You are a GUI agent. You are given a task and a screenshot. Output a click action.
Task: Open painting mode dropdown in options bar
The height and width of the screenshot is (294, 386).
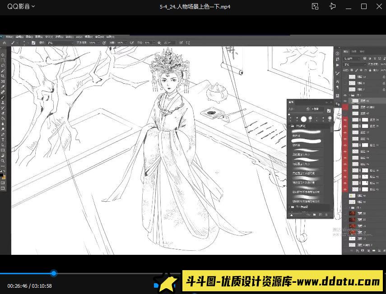pos(60,43)
